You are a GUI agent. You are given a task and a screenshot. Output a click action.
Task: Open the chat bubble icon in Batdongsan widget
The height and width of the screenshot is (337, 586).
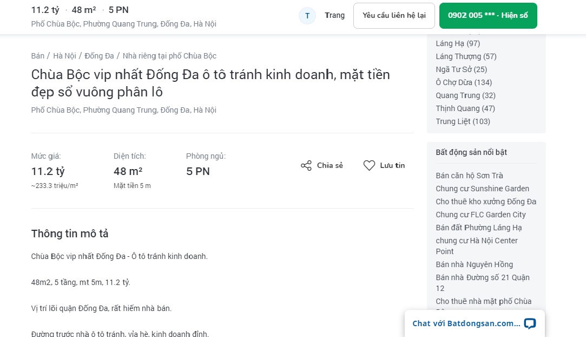(530, 323)
